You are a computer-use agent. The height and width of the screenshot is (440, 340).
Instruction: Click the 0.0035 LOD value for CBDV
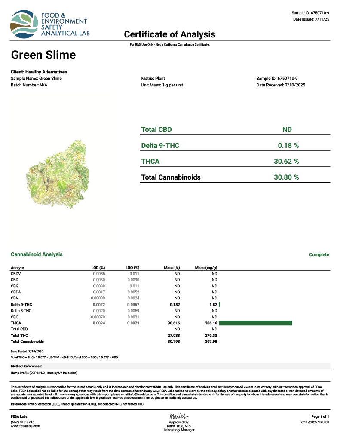tap(99, 274)
